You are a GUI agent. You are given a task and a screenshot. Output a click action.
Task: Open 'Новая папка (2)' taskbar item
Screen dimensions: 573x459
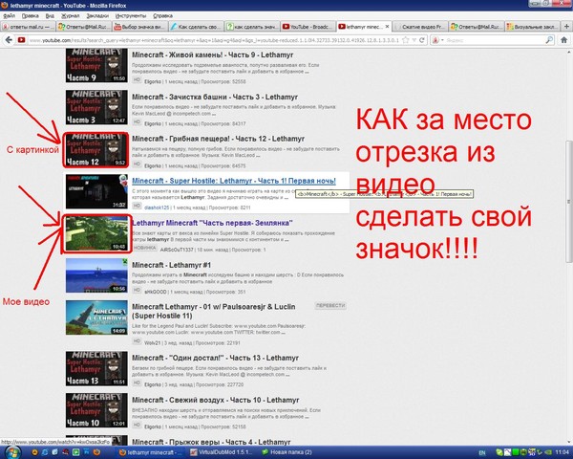[x=288, y=452]
